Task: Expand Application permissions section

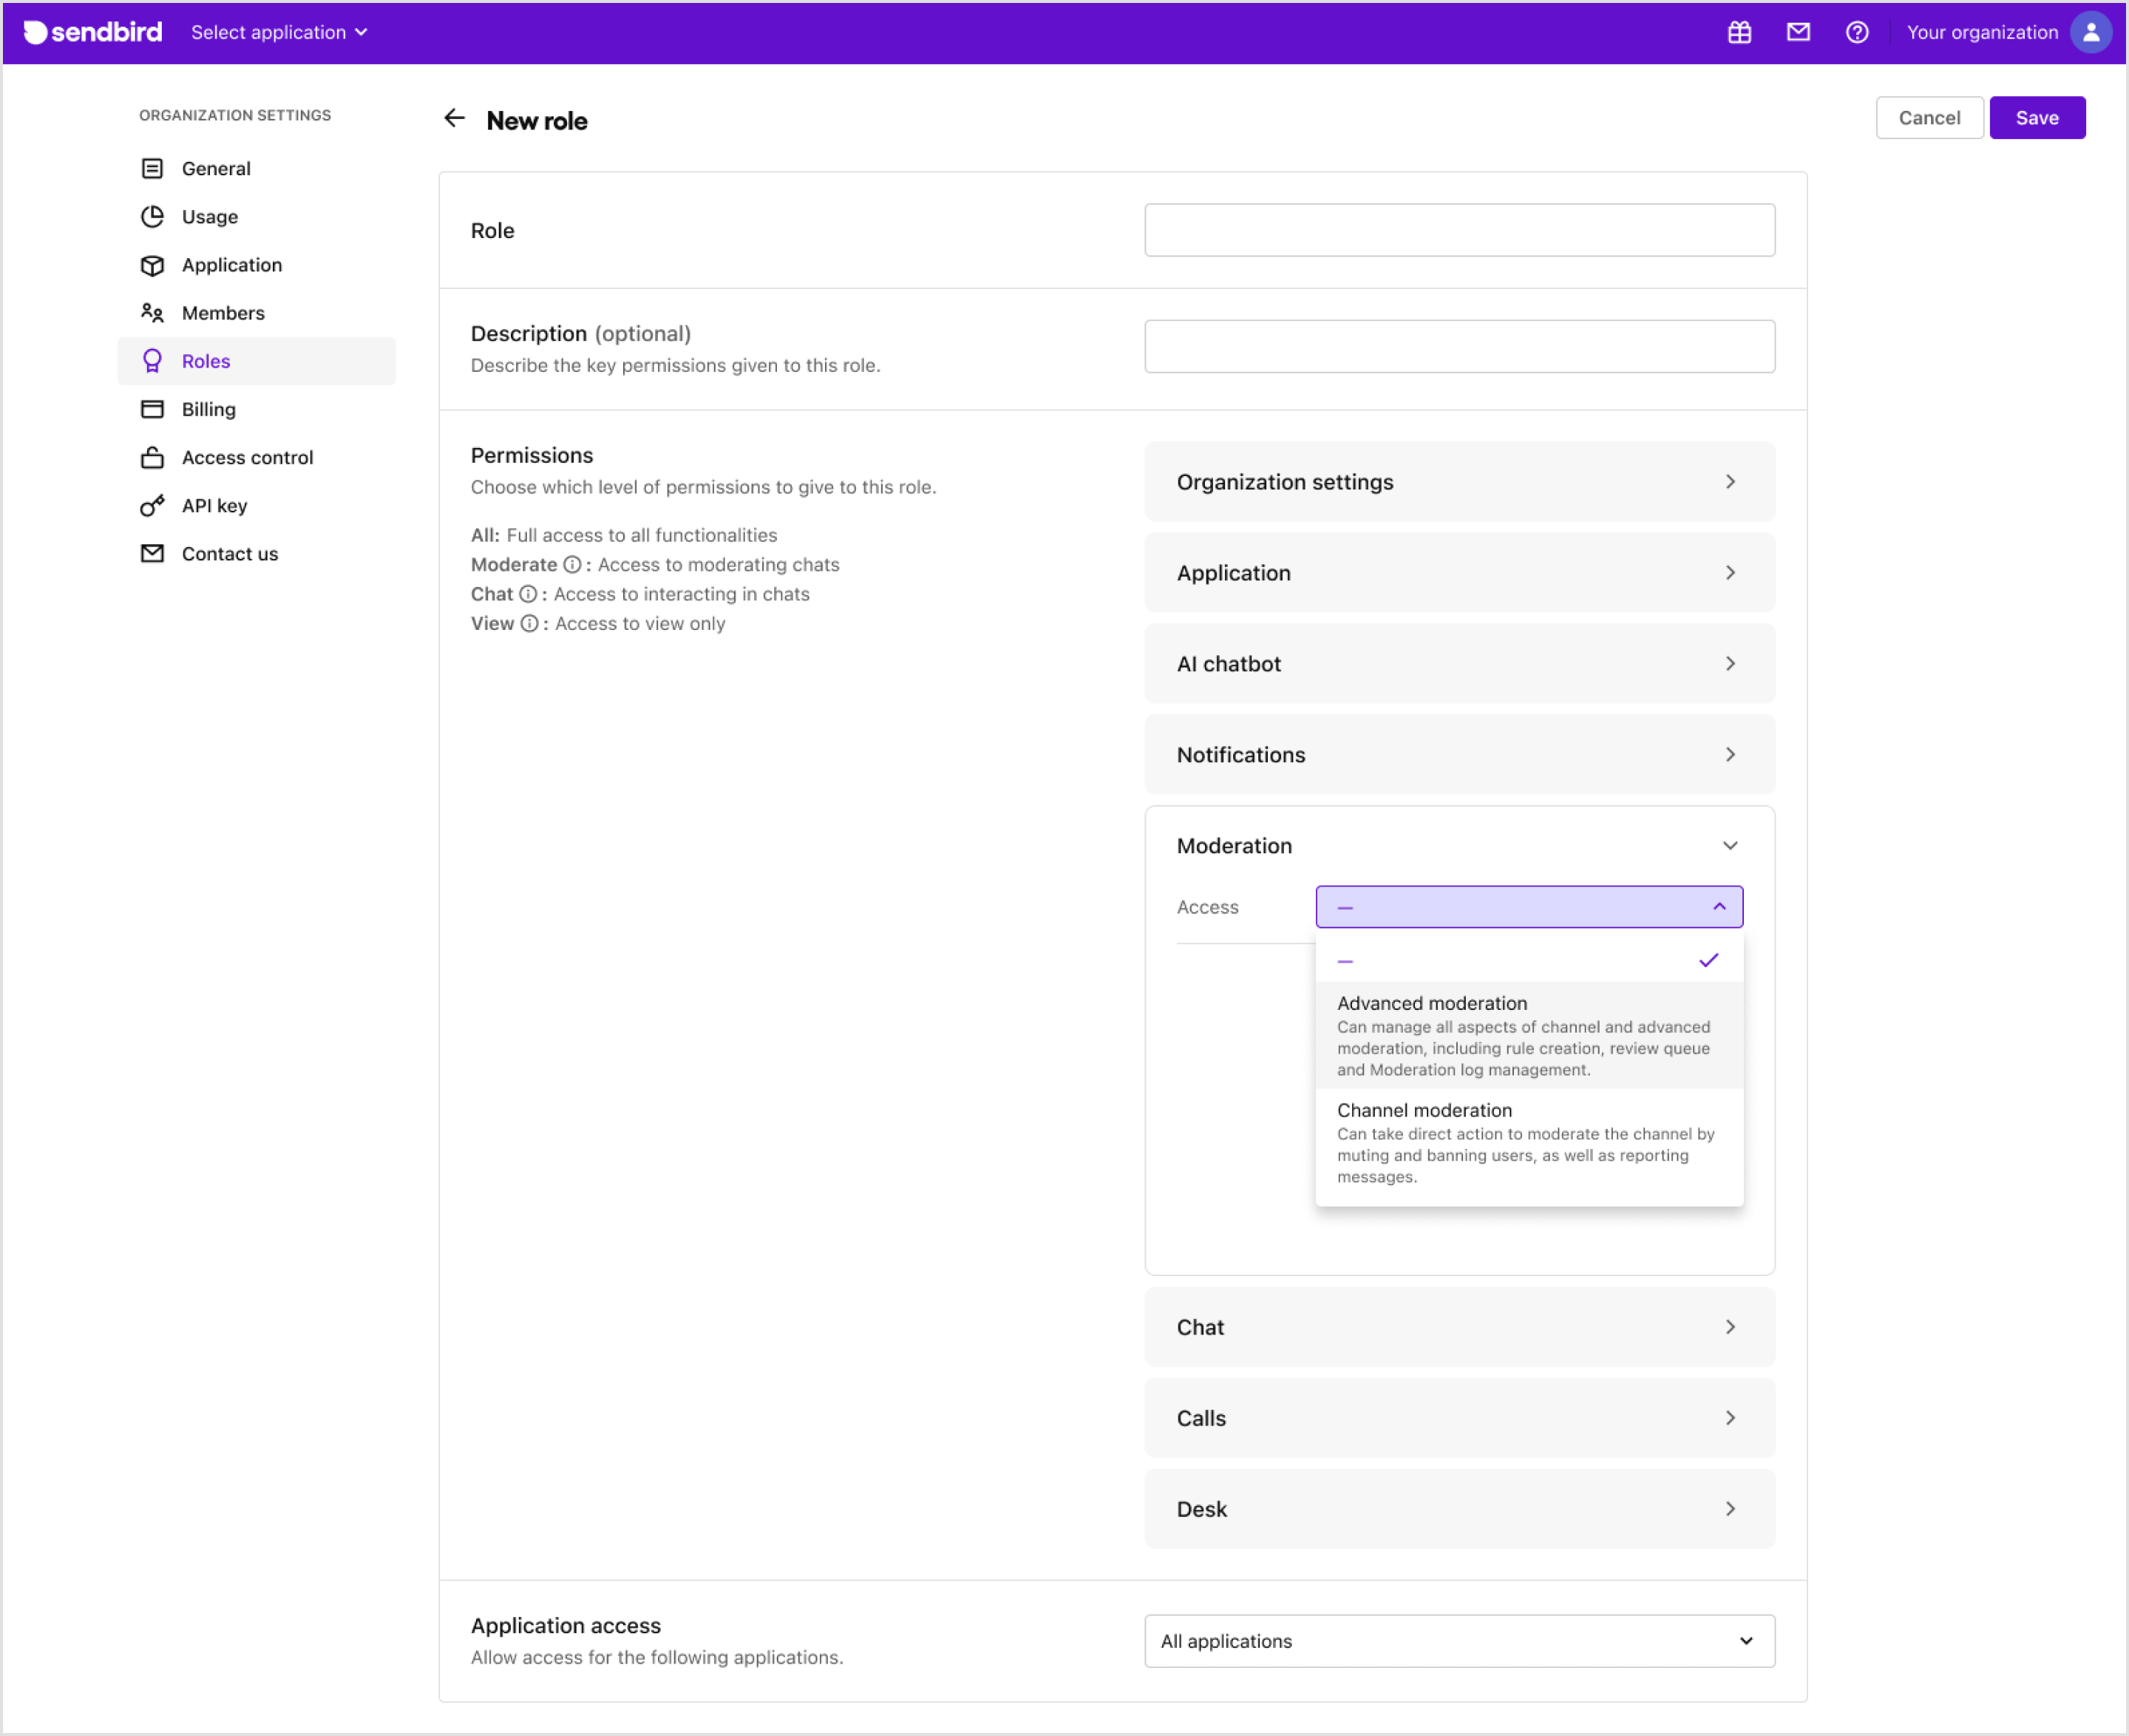Action: [x=1459, y=572]
